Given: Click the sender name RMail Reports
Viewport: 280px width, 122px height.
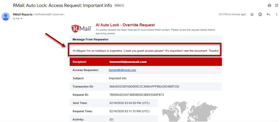Looking at the screenshot, I should pos(23,14).
